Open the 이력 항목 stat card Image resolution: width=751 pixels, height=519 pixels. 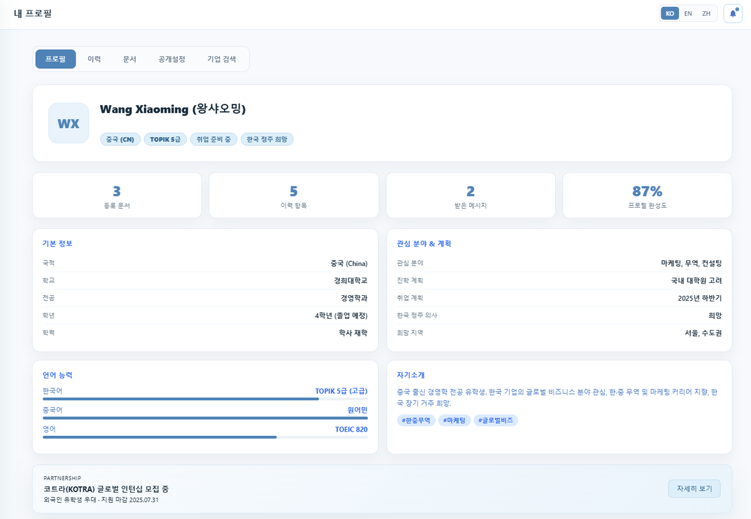[x=294, y=195]
